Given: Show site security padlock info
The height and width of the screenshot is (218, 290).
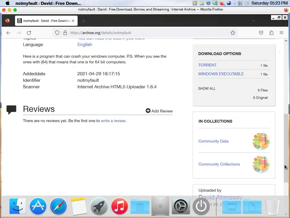Looking at the screenshot, I should (x=65, y=33).
